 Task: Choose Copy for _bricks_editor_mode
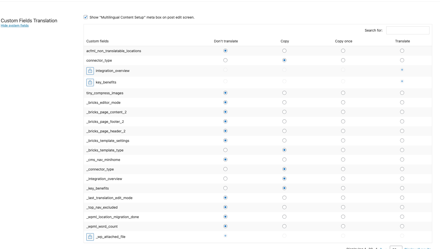click(x=284, y=102)
